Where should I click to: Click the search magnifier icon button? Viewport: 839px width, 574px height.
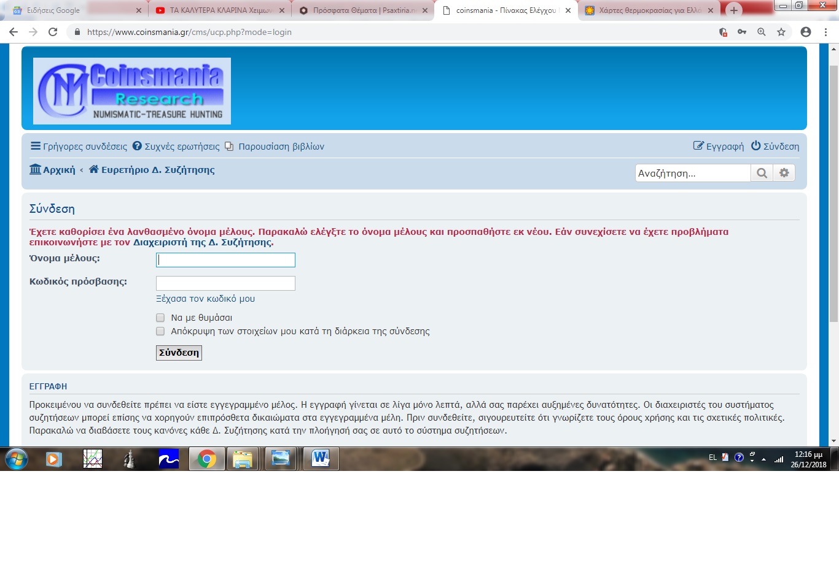[x=762, y=173]
